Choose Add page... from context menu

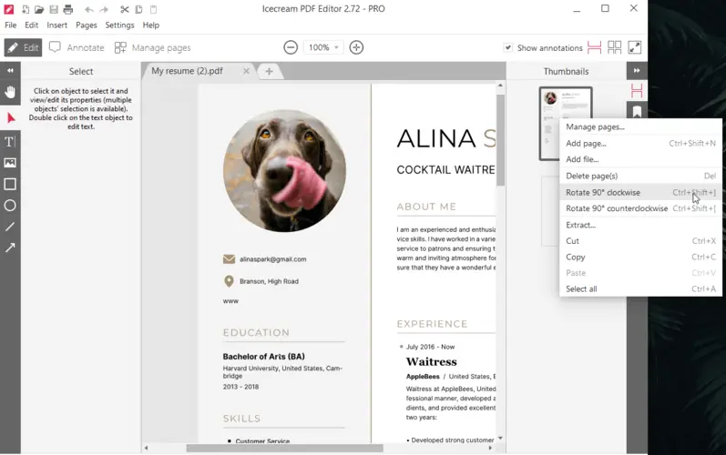click(640, 144)
